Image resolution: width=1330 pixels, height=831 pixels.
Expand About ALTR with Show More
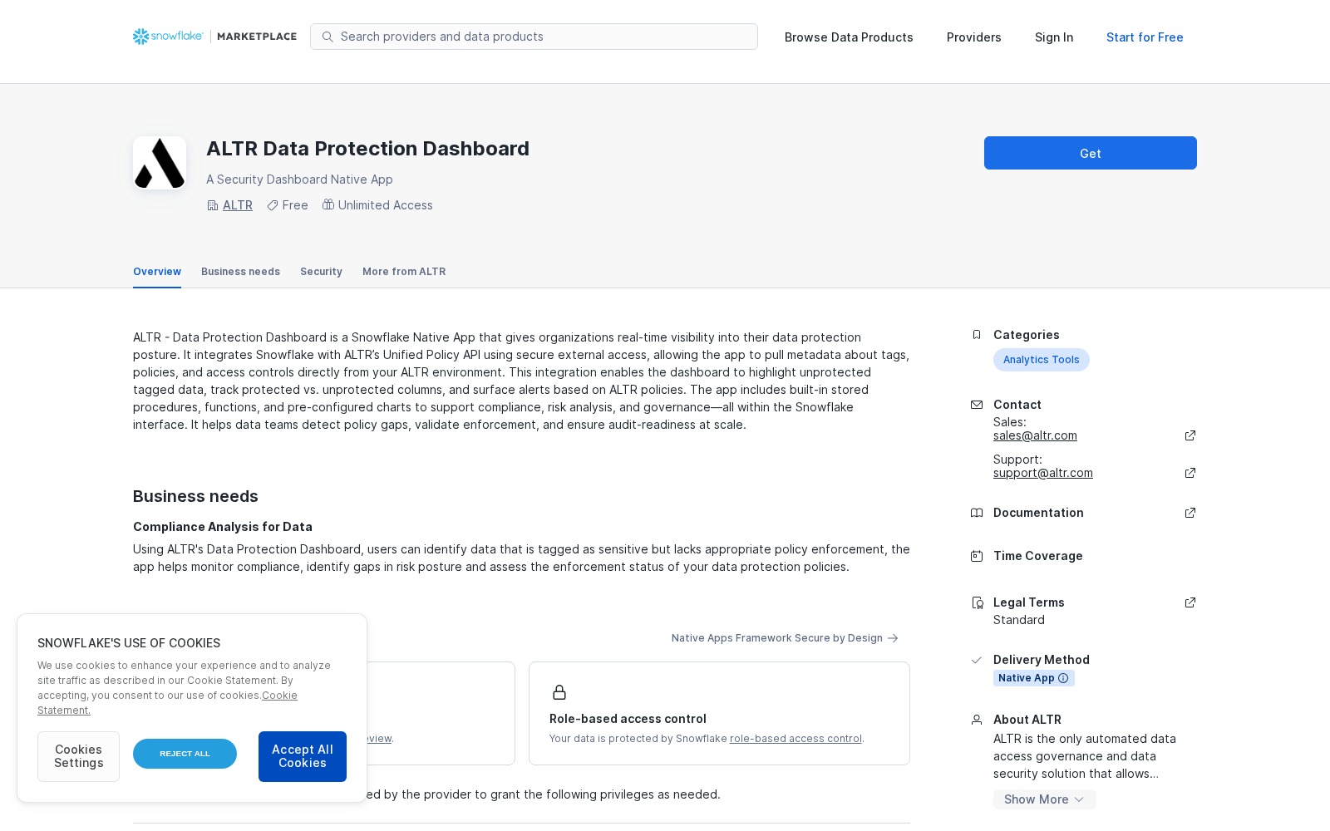pos(1044,799)
